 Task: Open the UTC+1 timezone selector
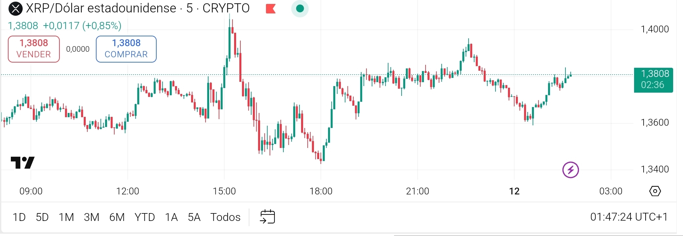pos(629,217)
